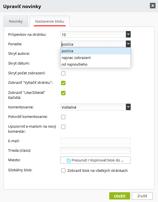
Task: Click the Zrušiť button
Action: coord(142,196)
